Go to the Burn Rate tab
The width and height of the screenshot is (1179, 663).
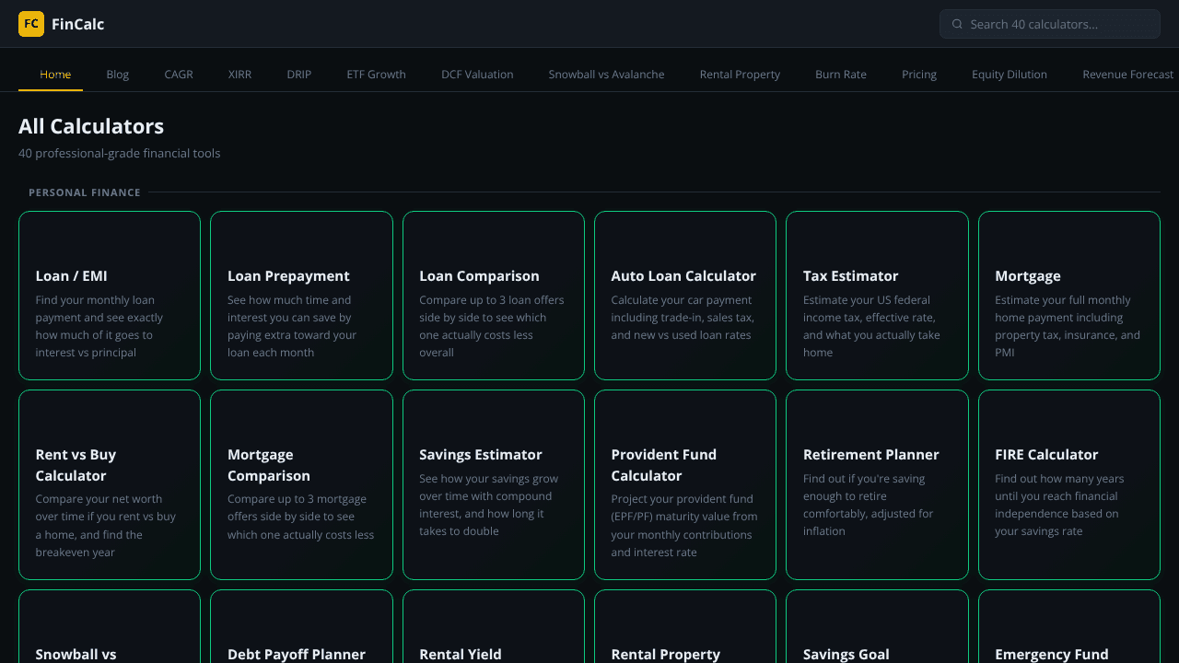(x=841, y=74)
